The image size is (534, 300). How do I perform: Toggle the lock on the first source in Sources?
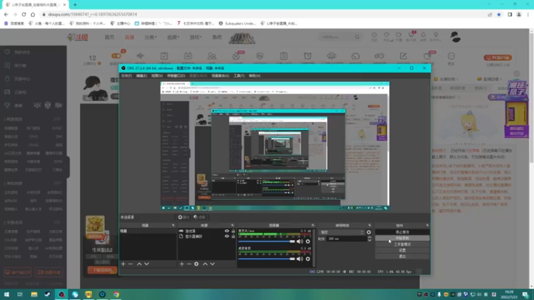tap(233, 231)
